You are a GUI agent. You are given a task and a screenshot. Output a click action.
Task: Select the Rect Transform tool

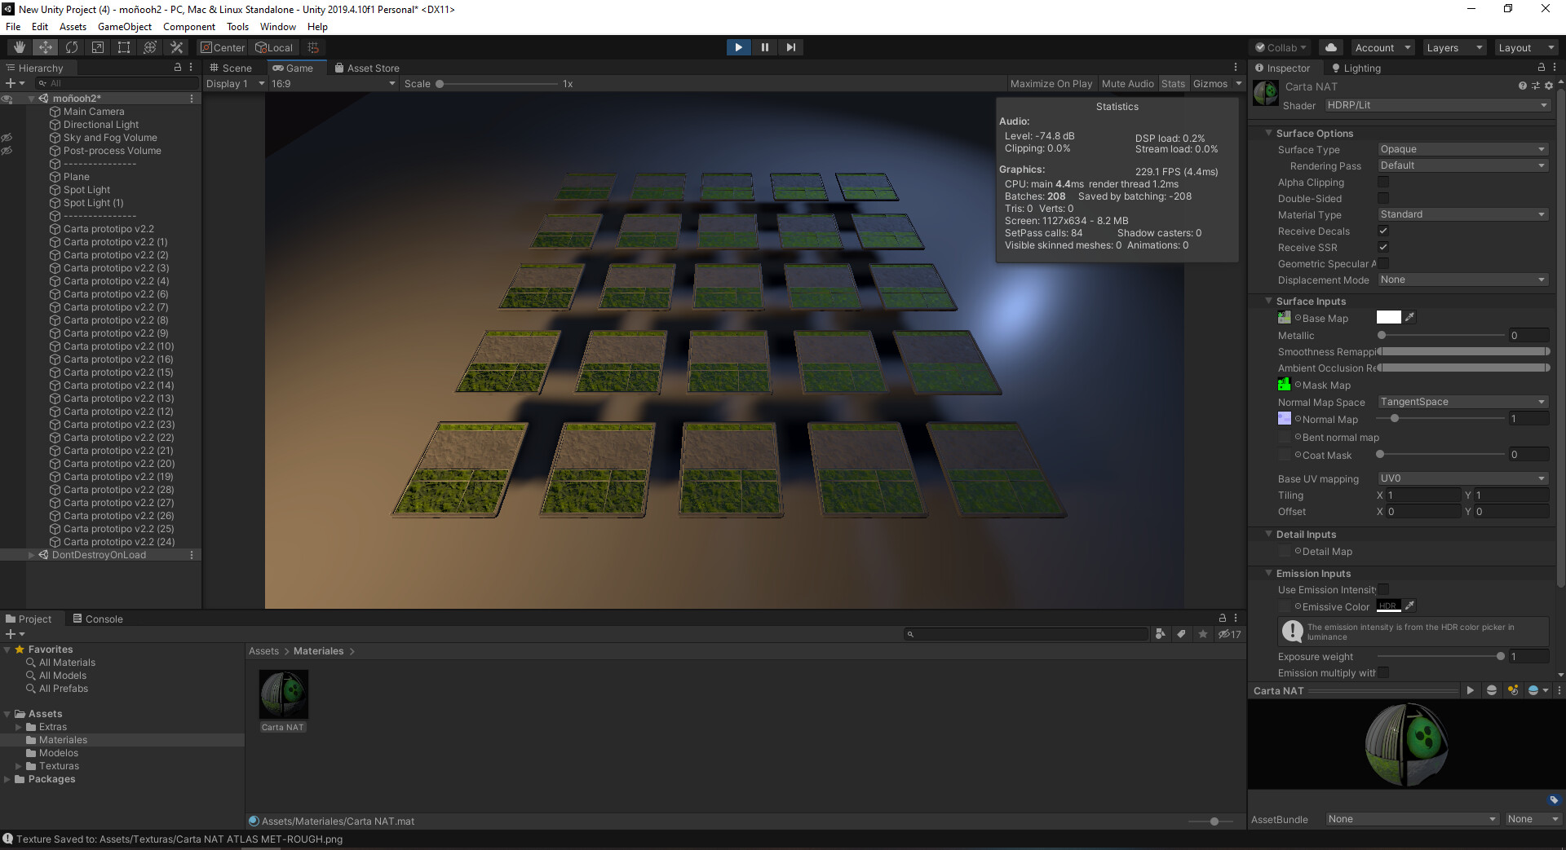click(123, 46)
